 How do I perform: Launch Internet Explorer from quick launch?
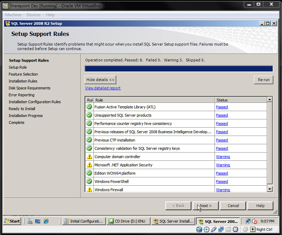(x=46, y=221)
